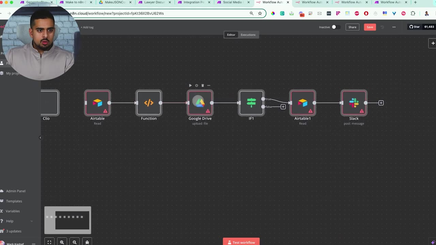Image resolution: width=436 pixels, height=245 pixels.
Task: Open the Function code node
Action: [x=149, y=102]
